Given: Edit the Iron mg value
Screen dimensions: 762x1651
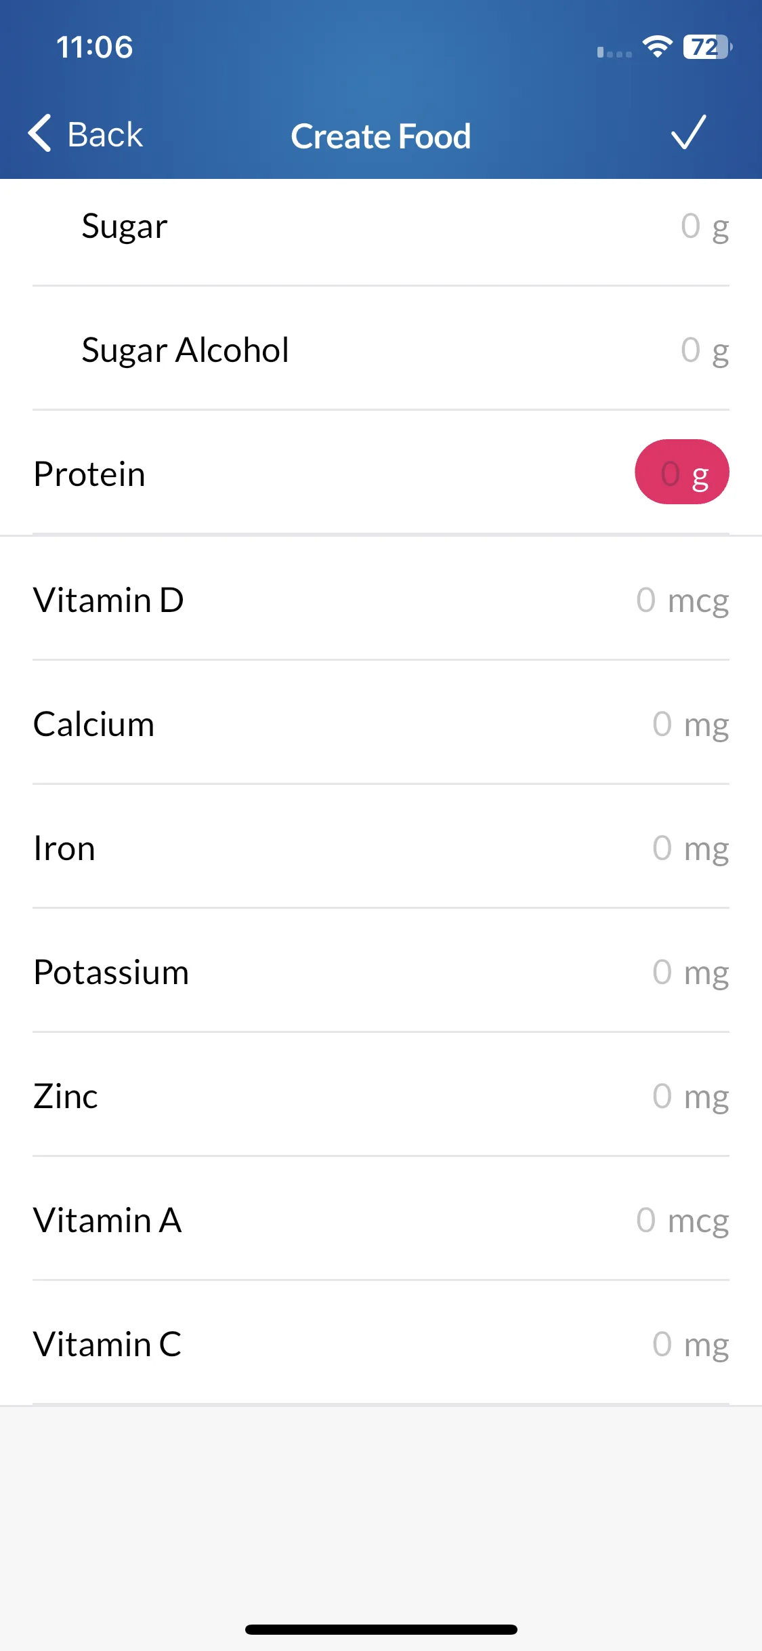Looking at the screenshot, I should pyautogui.click(x=690, y=849).
